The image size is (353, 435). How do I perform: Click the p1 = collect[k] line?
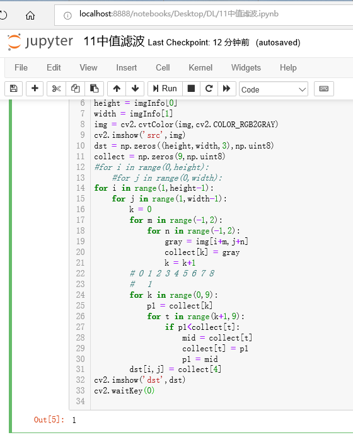180,306
